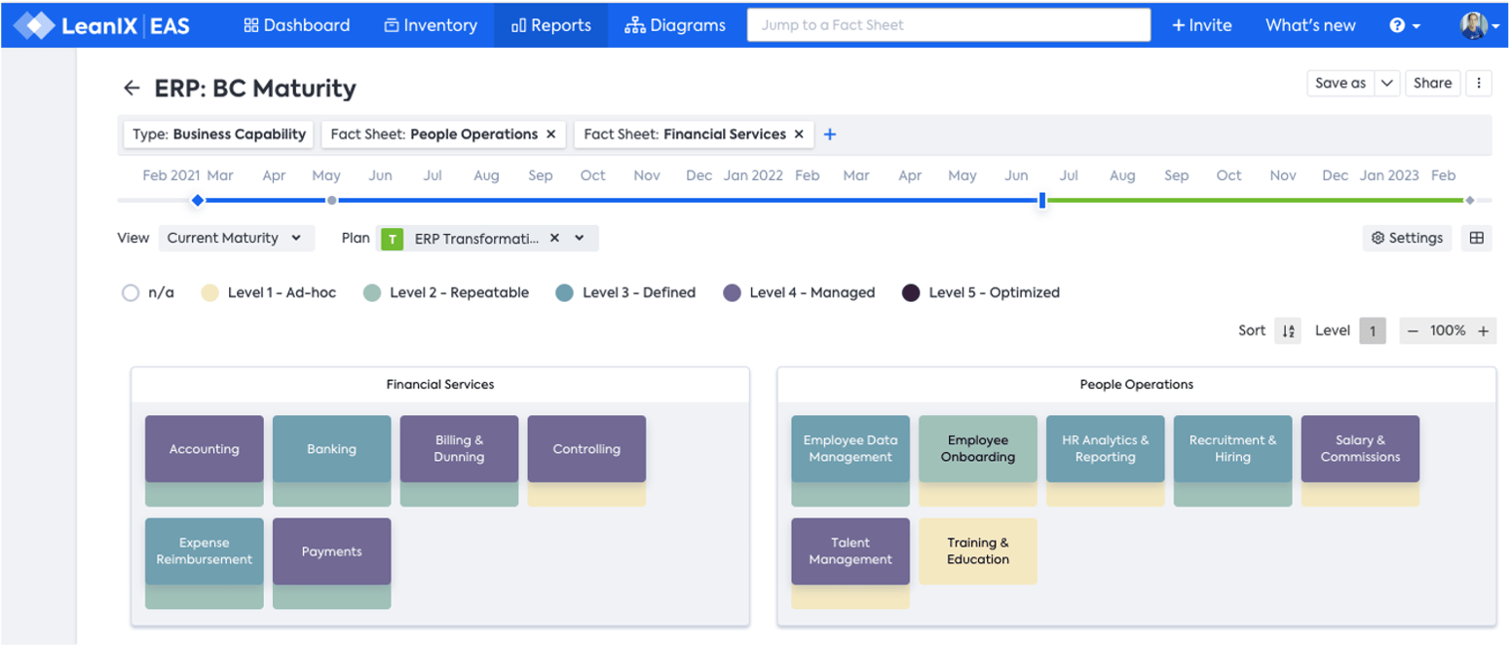Open the ERP Transformation plan chevron
Viewport: 1510px width, 646px height.
(579, 238)
